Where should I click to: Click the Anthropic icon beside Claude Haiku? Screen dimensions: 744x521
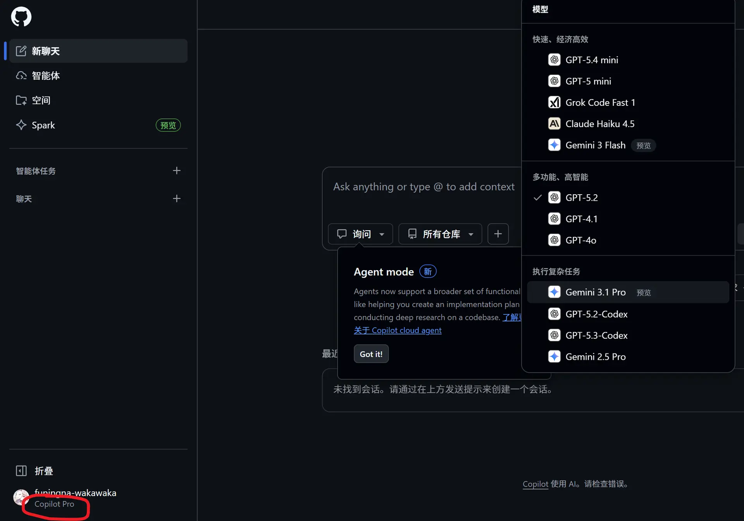click(x=554, y=124)
